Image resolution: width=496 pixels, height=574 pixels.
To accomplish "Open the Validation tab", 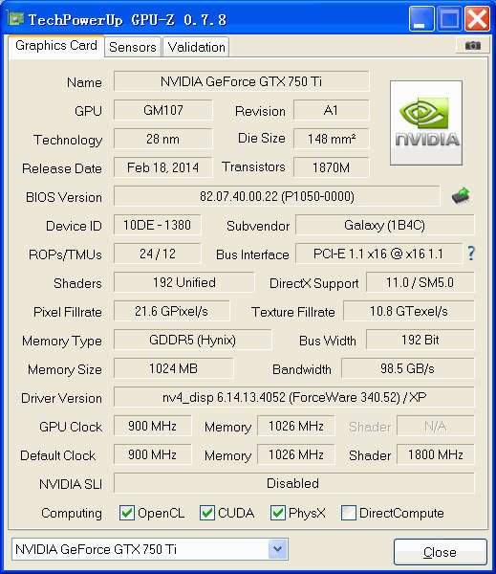I will click(196, 47).
